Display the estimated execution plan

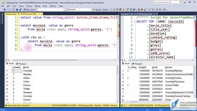(117, 10)
